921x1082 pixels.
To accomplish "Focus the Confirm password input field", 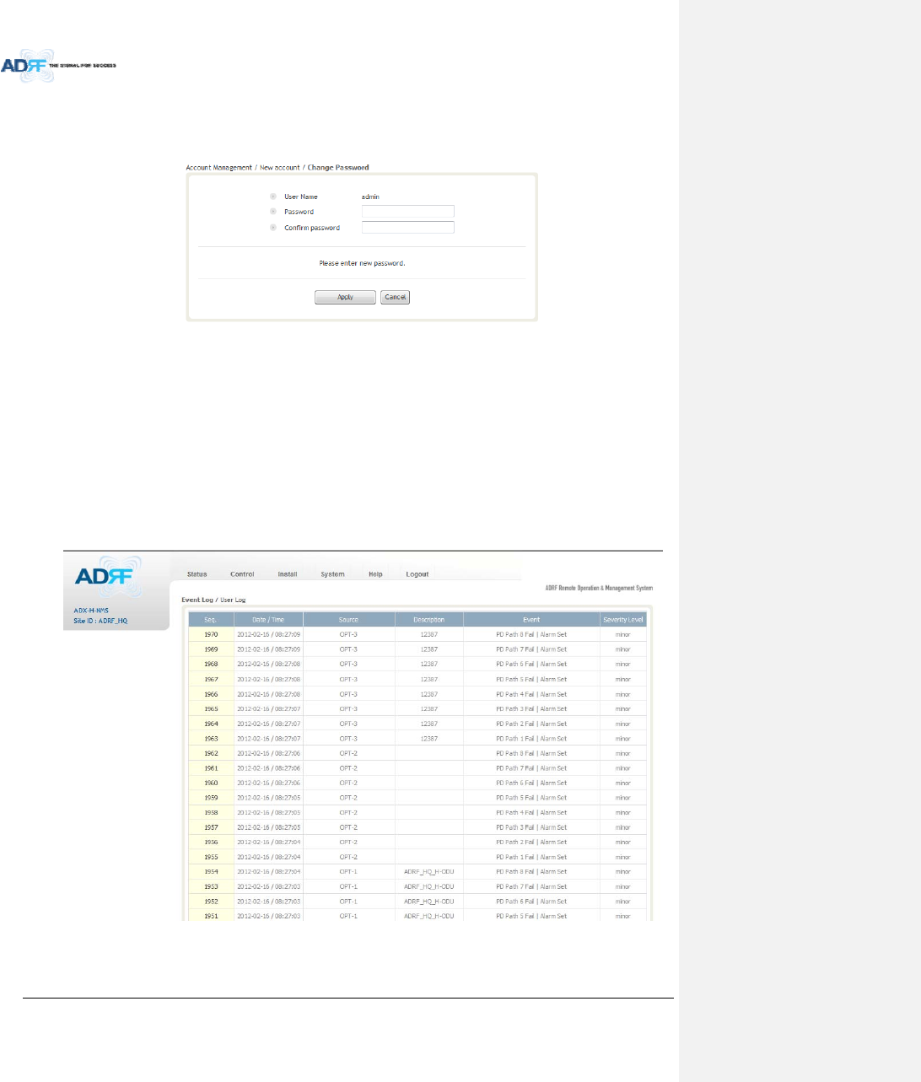I will click(408, 228).
